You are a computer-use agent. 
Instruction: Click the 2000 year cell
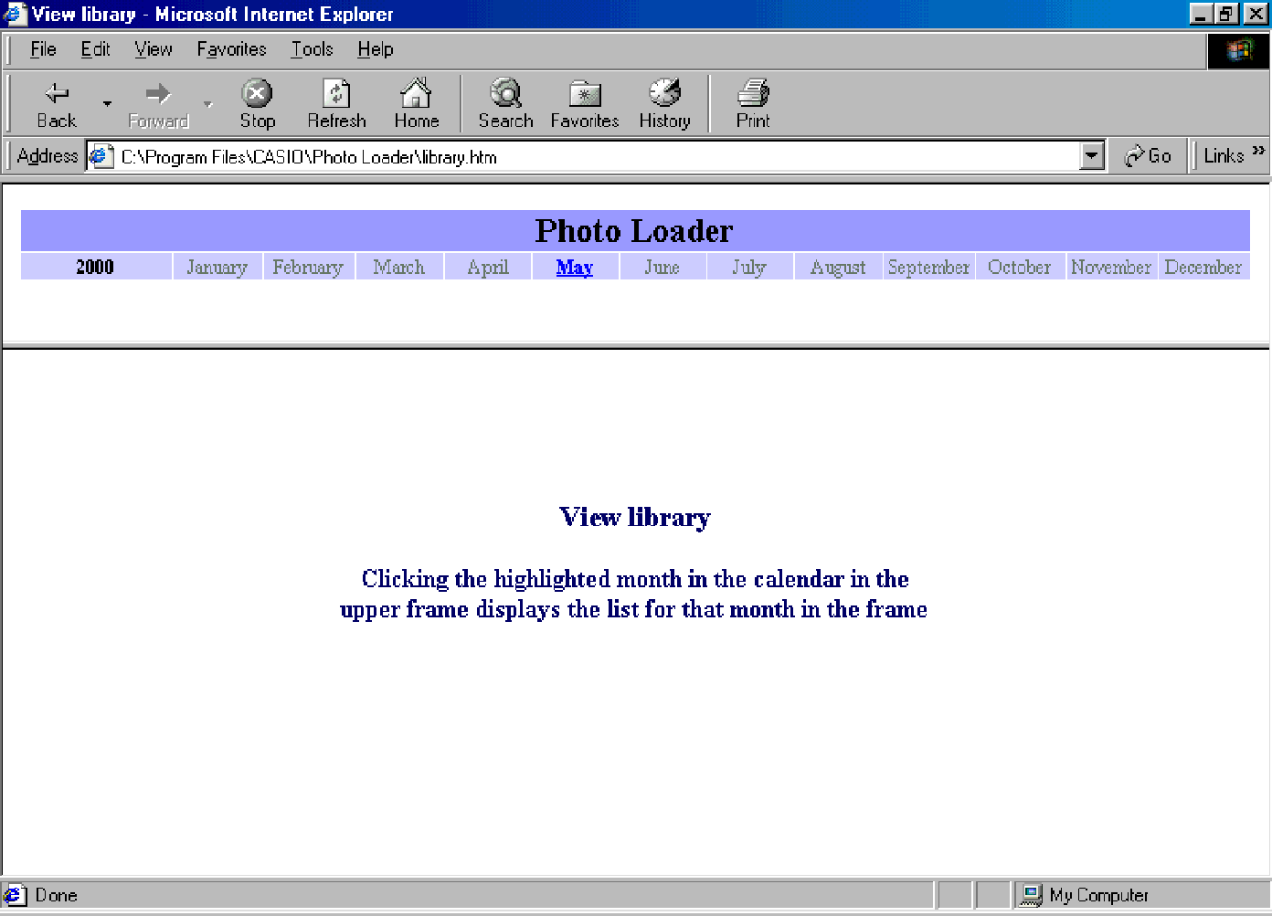click(x=95, y=267)
